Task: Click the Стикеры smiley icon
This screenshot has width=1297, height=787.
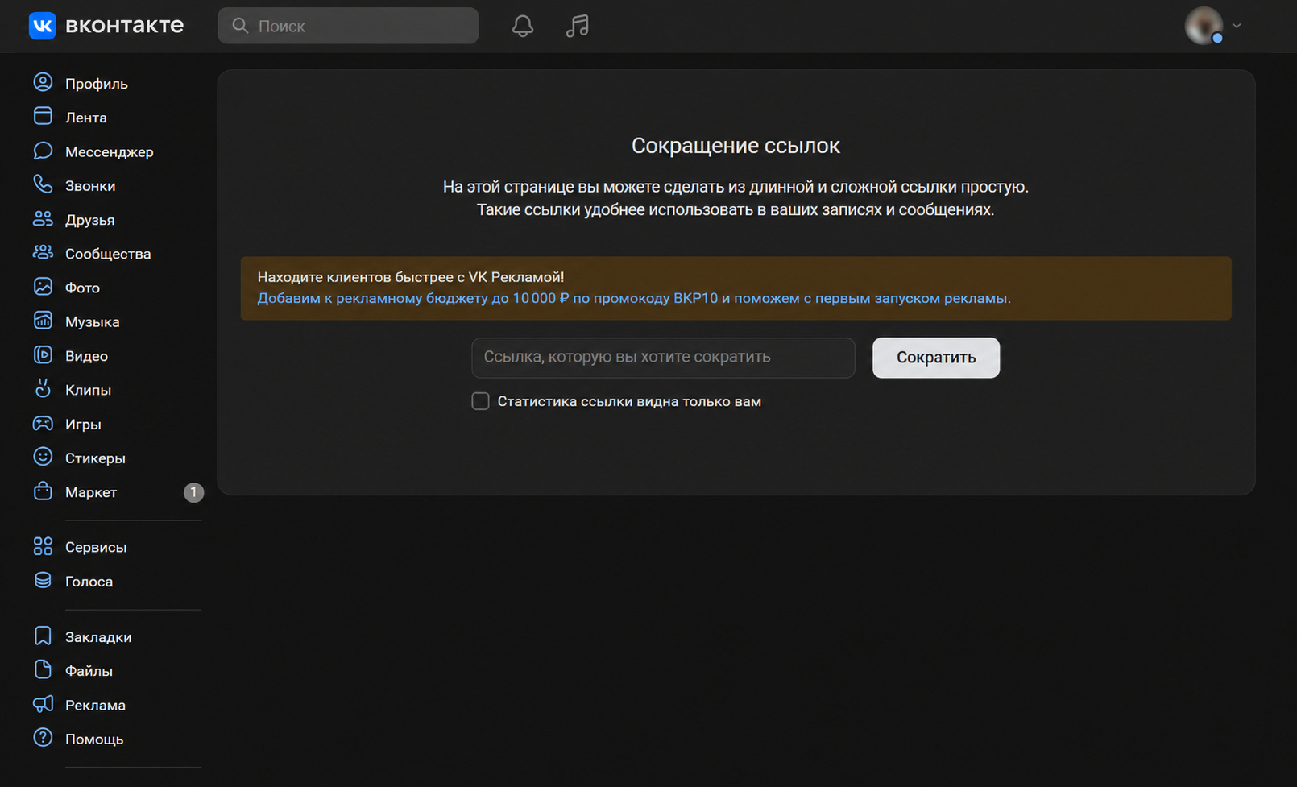Action: (x=43, y=458)
